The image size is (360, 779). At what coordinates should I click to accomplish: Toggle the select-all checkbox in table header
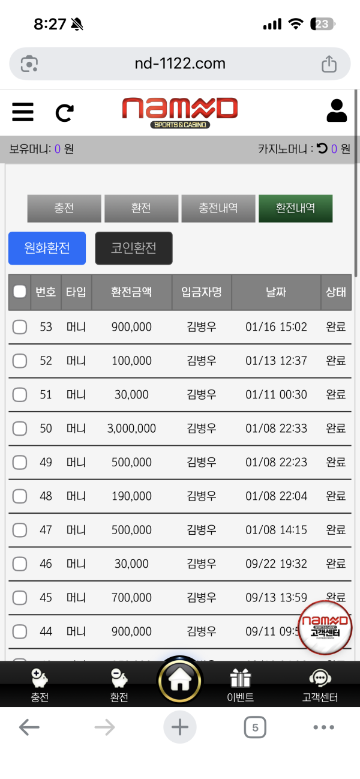(x=20, y=292)
